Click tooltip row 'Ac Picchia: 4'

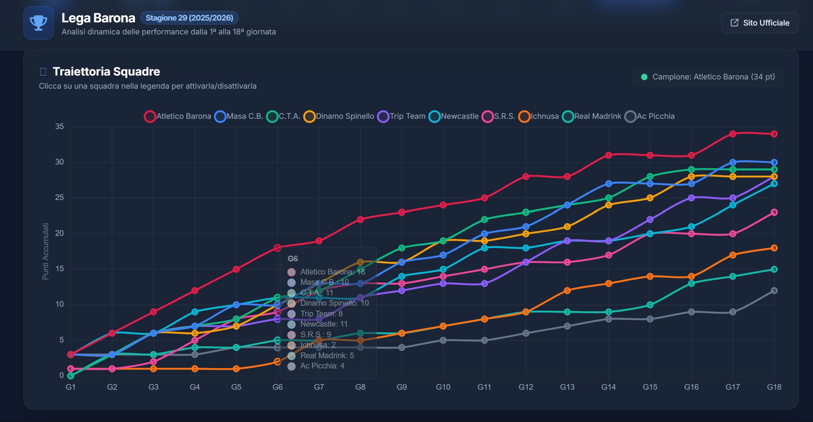pos(316,366)
